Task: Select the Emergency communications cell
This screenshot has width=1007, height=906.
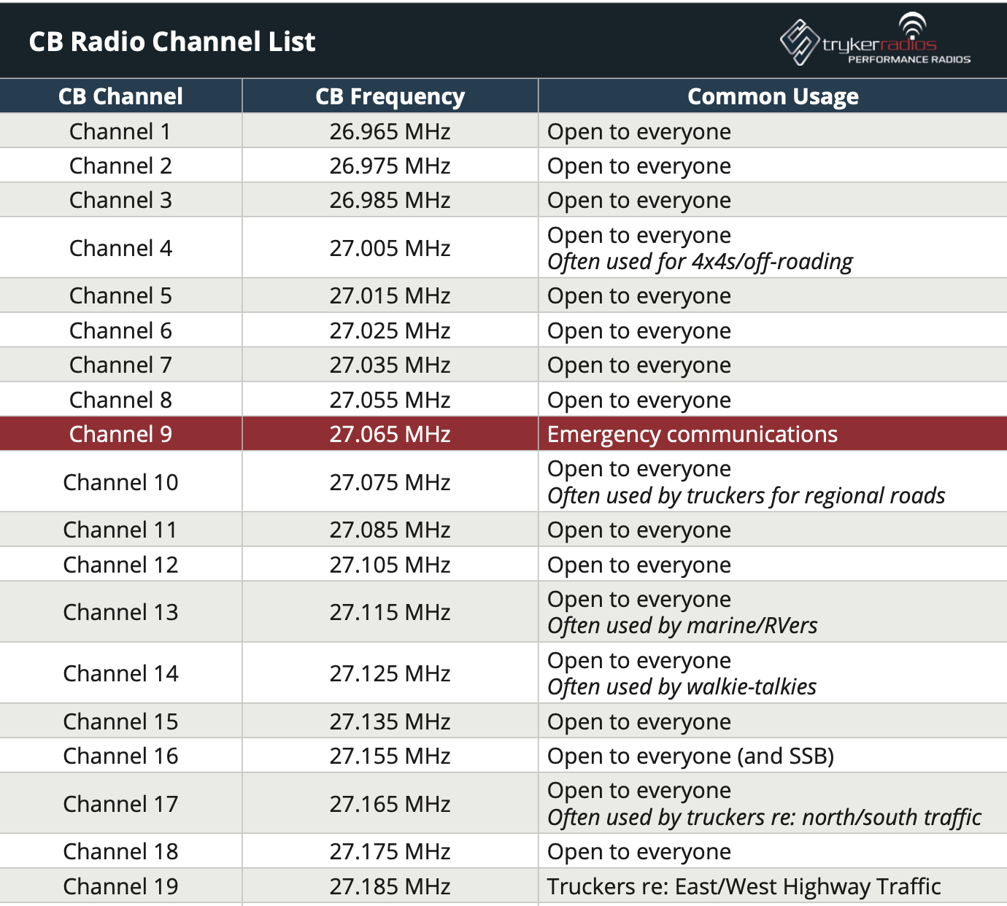Action: click(692, 434)
